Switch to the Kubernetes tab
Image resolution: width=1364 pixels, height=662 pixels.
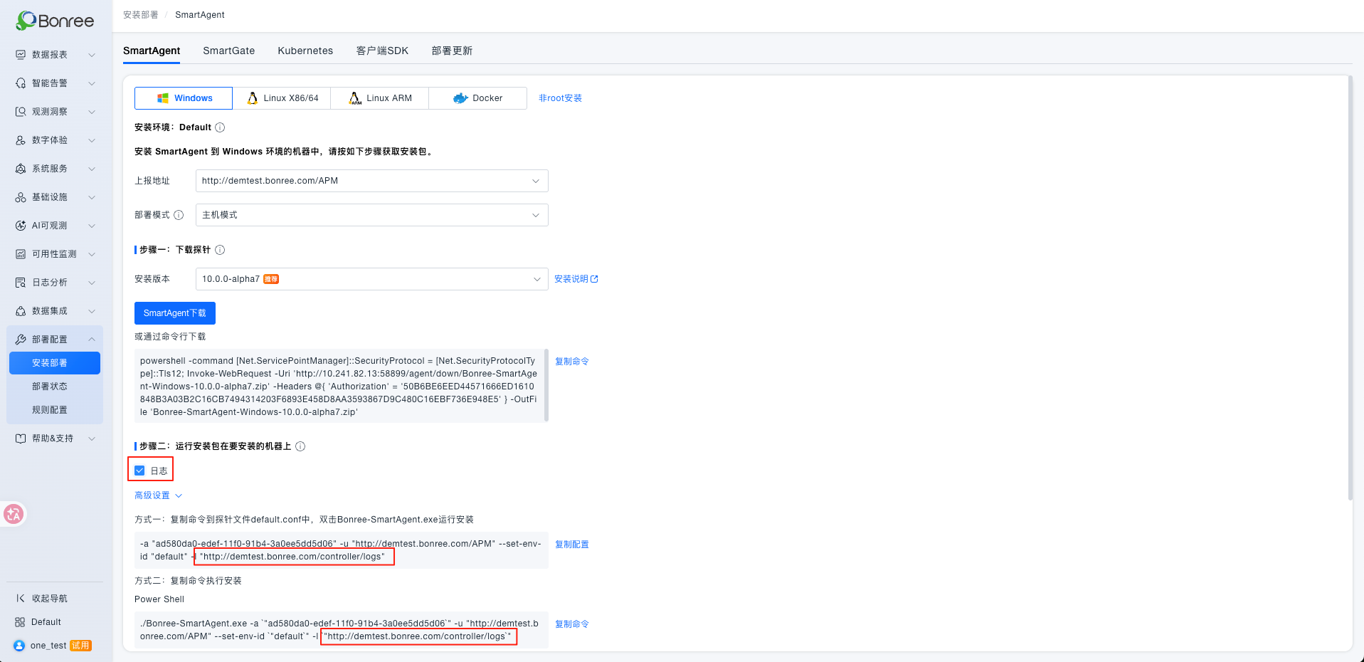pyautogui.click(x=305, y=51)
